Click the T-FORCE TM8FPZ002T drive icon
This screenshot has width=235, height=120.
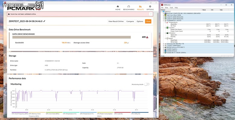point(165,45)
